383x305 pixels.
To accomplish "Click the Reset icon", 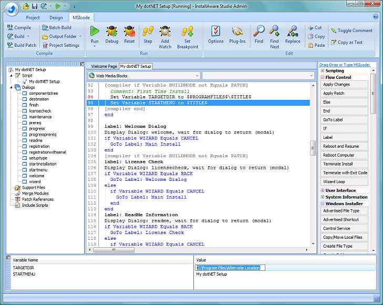I will tap(129, 32).
